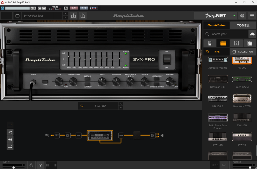Toggle the Para write checkbox
The width and height of the screenshot is (257, 169).
pos(60,9)
